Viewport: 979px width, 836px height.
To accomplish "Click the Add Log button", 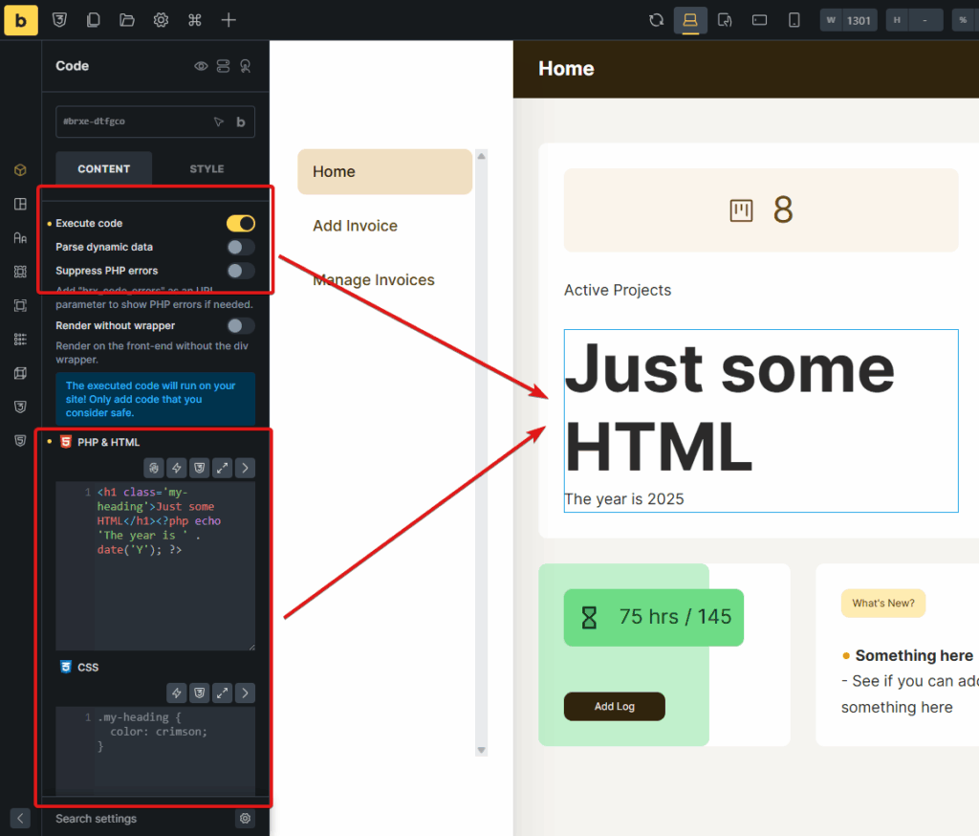I will coord(614,706).
